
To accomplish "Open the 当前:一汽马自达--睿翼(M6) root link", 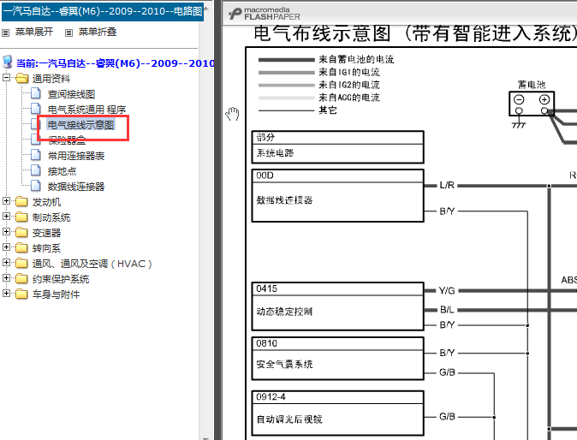I will (116, 63).
